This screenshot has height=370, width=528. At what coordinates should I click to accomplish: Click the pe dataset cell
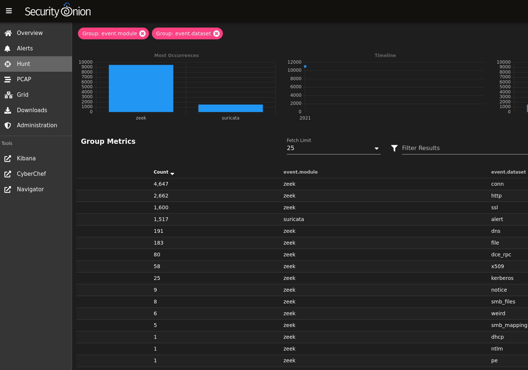[495, 360]
